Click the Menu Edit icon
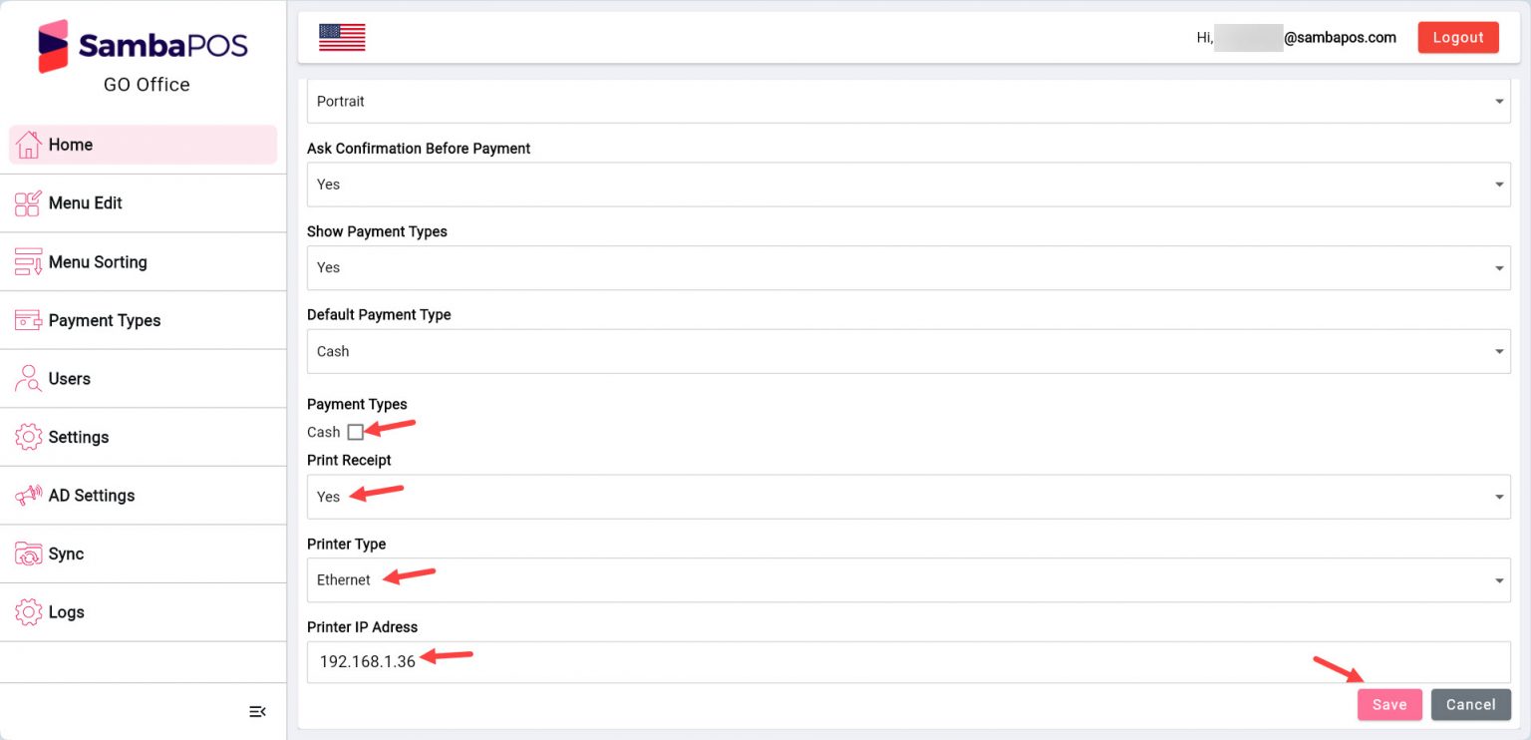This screenshot has height=740, width=1531. (28, 203)
